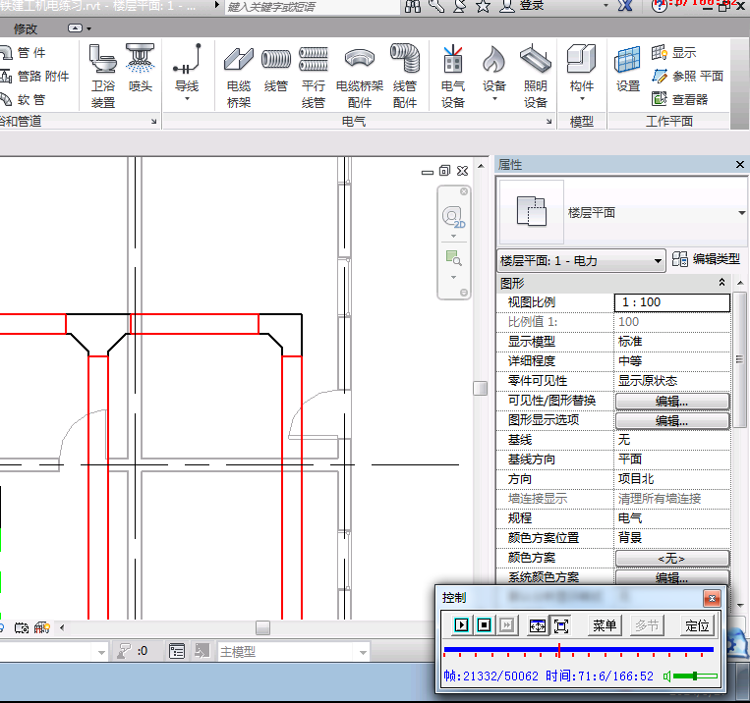
Task: Expand the 导线 wire dropdown
Action: 187,99
